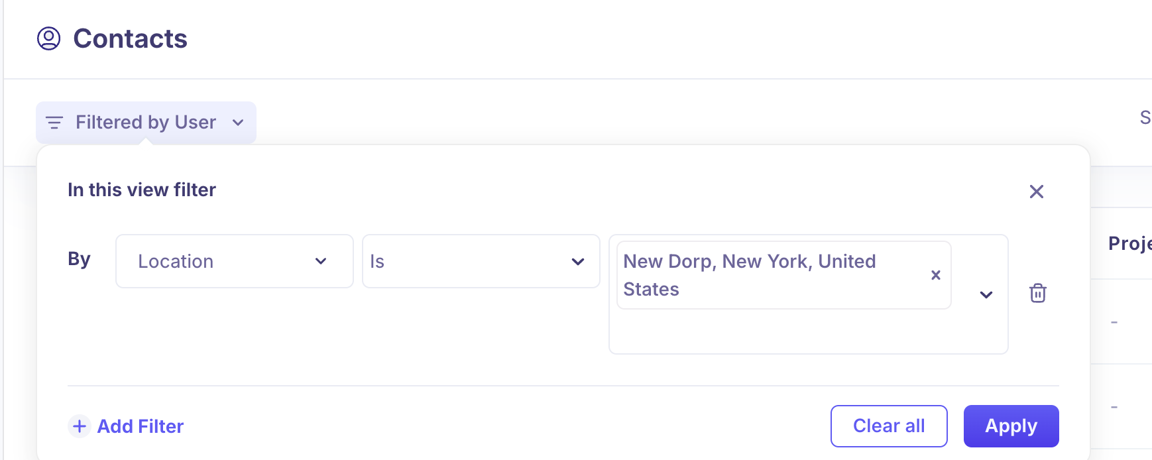Apply the filter
This screenshot has height=460, width=1152.
1010,426
